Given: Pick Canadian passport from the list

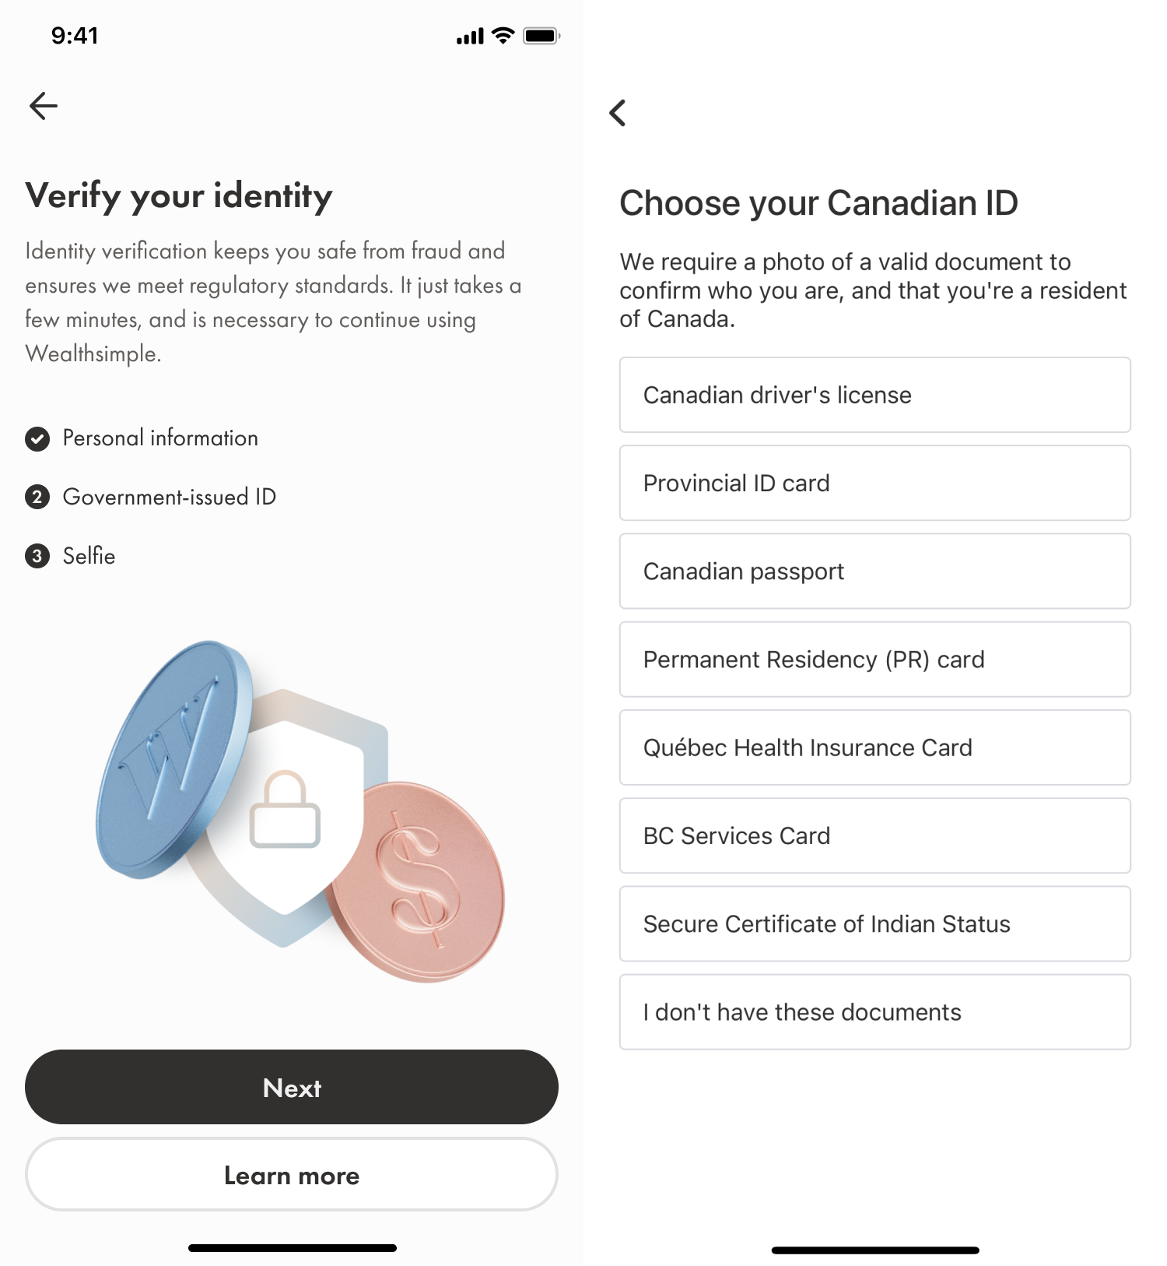Looking at the screenshot, I should 874,571.
